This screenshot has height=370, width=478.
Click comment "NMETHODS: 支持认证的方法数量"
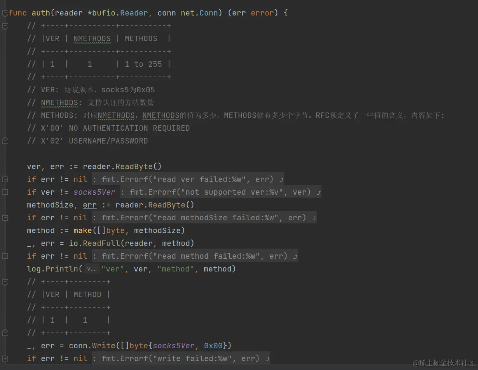click(91, 102)
